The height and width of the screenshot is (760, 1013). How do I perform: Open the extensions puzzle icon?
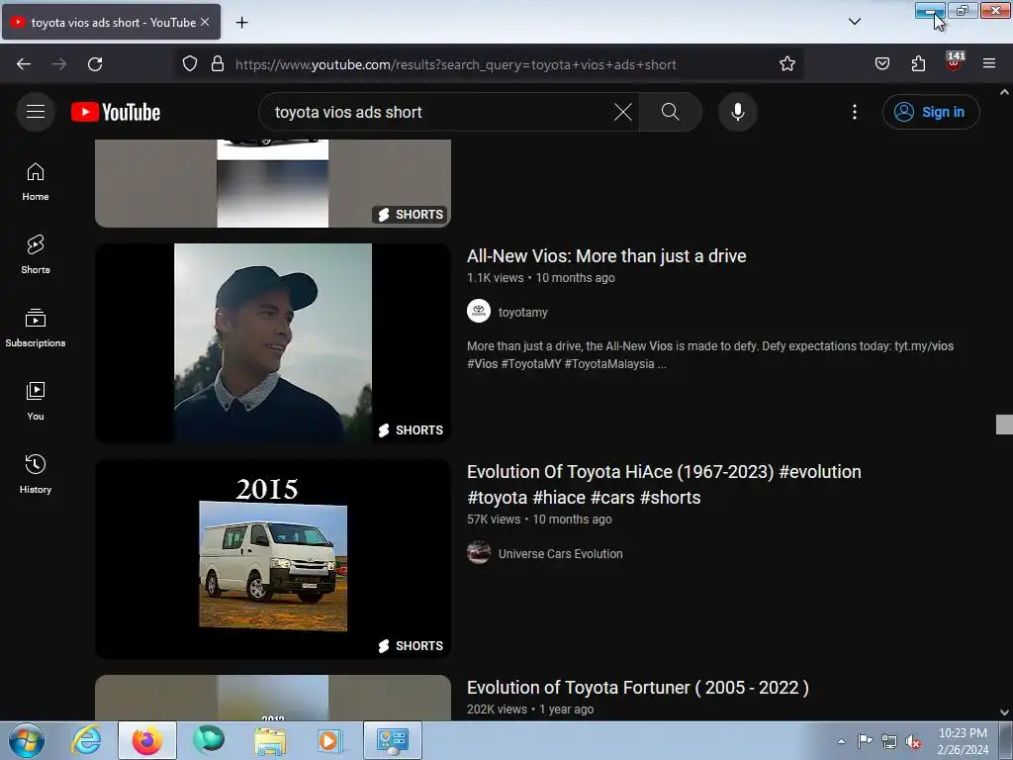click(x=918, y=64)
